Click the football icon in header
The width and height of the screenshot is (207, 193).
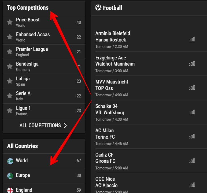pyautogui.click(x=98, y=8)
